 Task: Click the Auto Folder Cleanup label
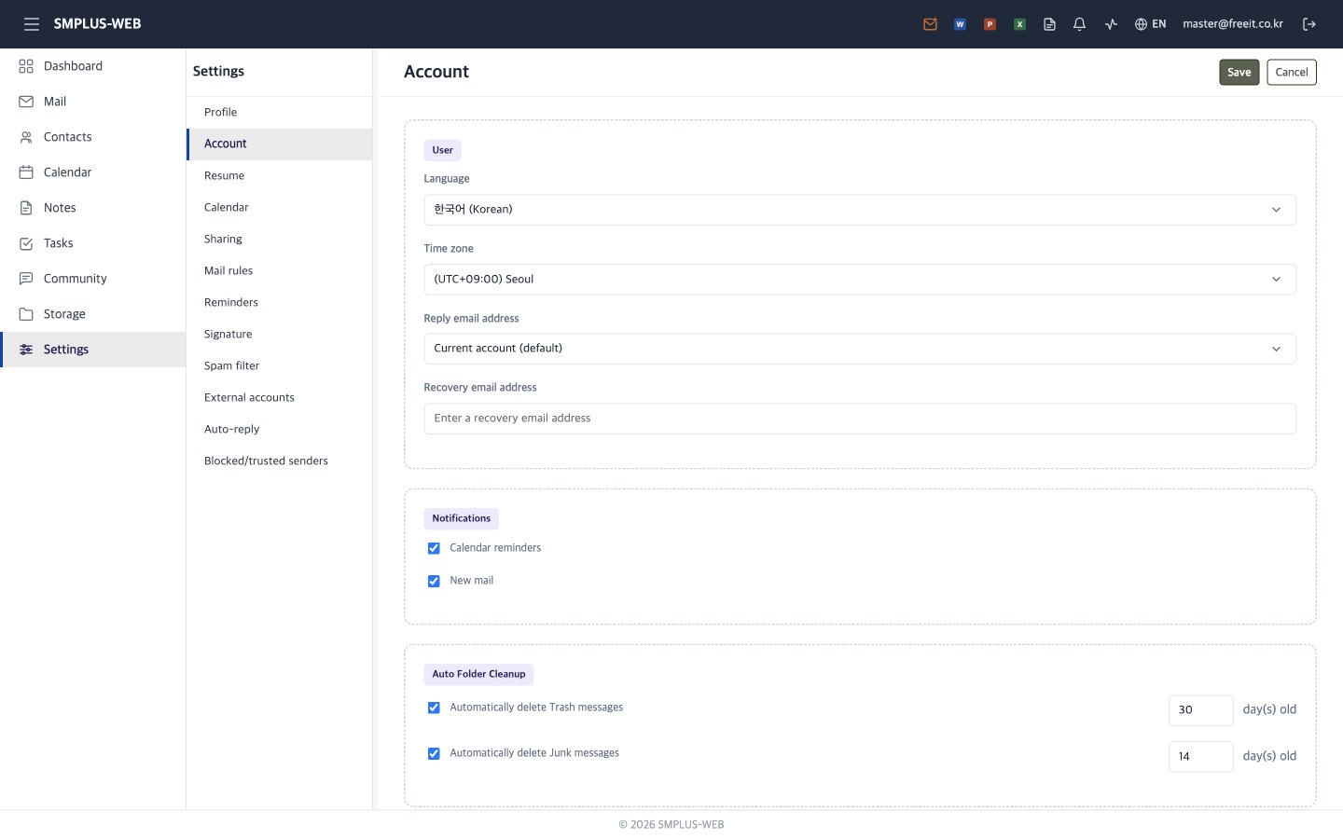click(478, 674)
